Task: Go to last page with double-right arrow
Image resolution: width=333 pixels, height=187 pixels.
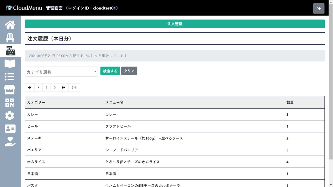Action: click(x=64, y=88)
